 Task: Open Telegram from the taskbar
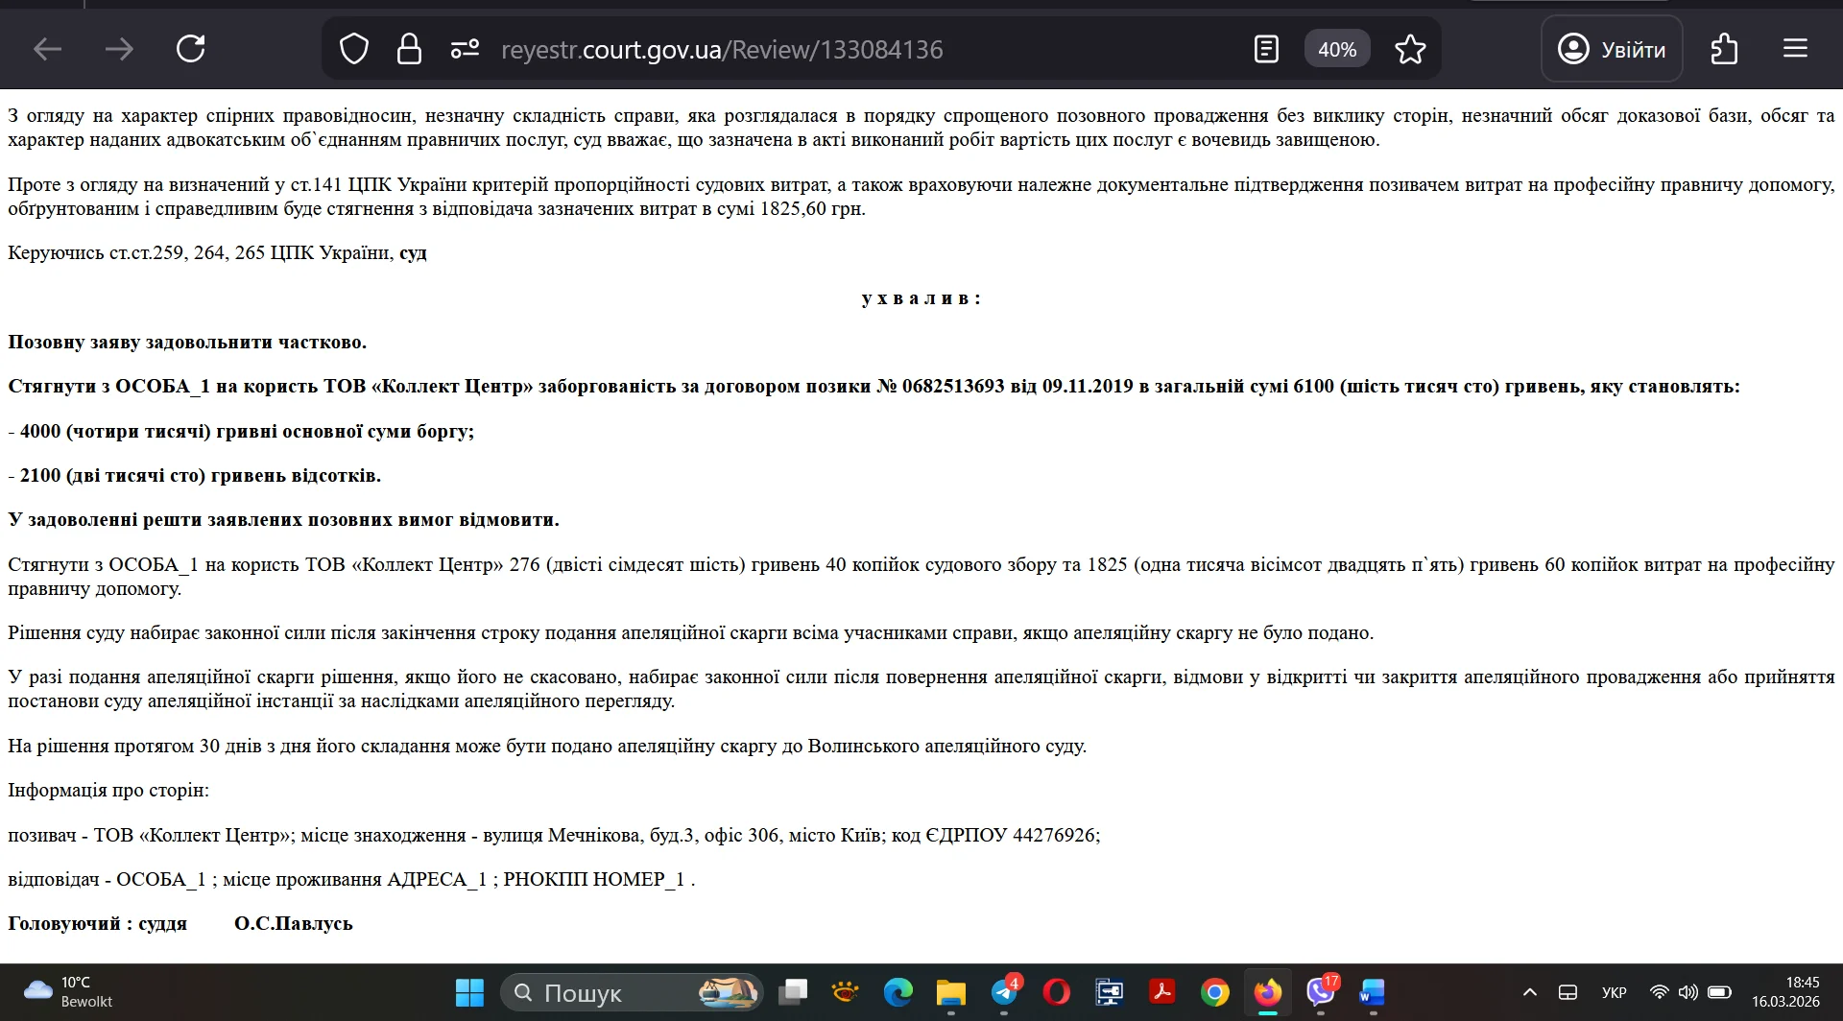1004,992
